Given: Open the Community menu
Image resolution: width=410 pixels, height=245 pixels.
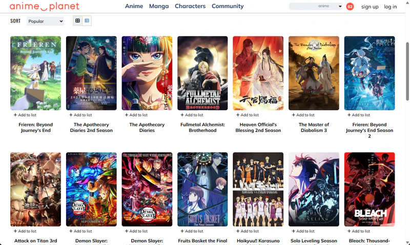Looking at the screenshot, I should click(228, 6).
